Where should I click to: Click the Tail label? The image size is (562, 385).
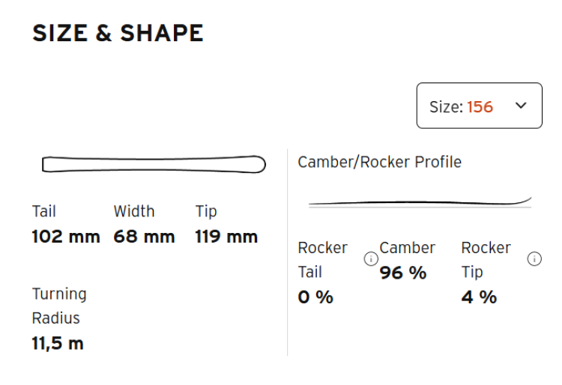44,211
